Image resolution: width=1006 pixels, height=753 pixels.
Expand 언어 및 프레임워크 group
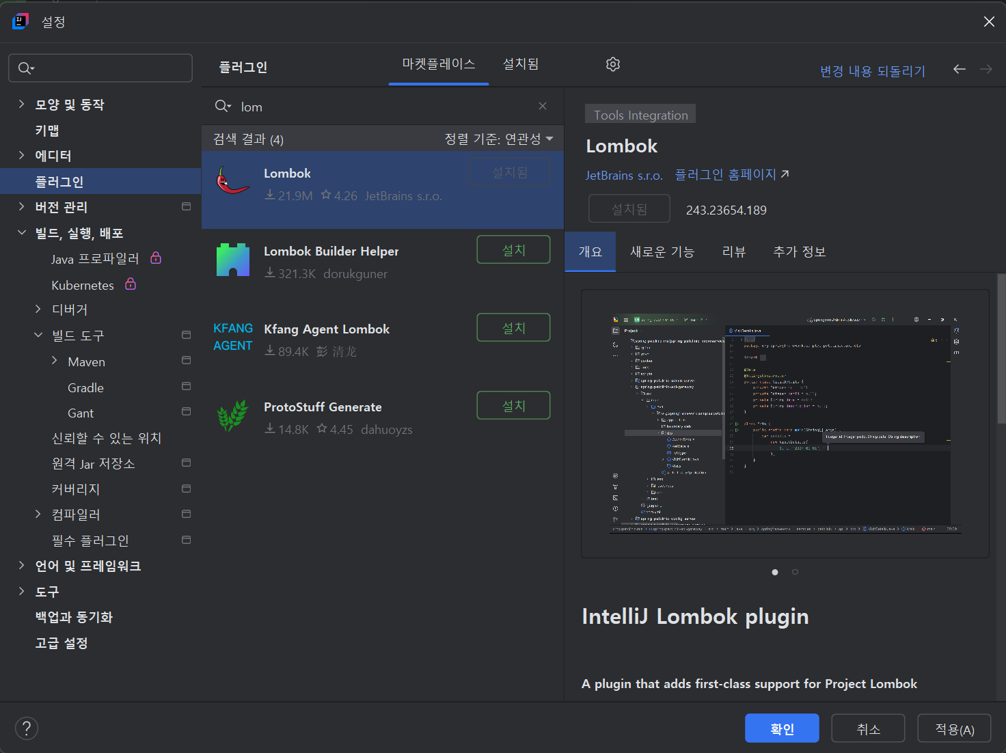(x=21, y=565)
